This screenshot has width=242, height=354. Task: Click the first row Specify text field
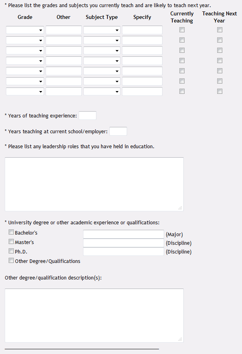pyautogui.click(x=142, y=30)
